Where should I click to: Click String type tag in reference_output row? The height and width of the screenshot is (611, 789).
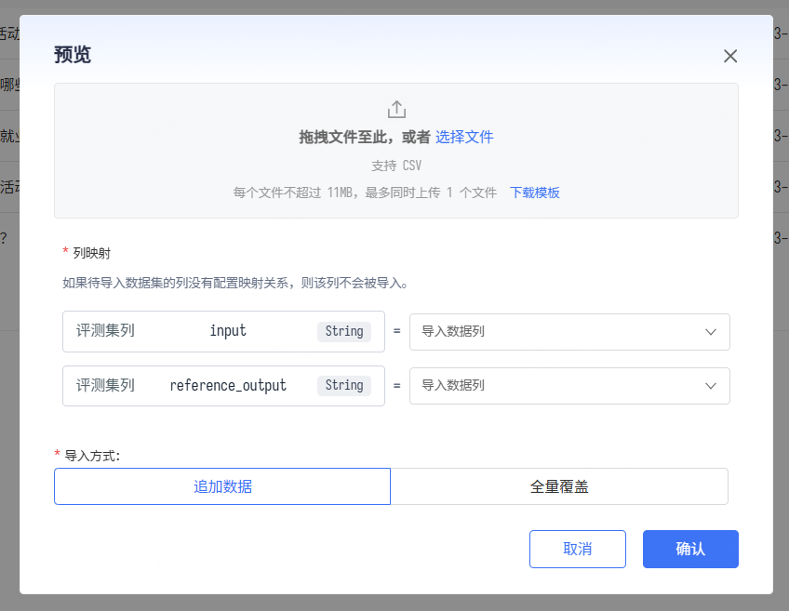(x=344, y=385)
